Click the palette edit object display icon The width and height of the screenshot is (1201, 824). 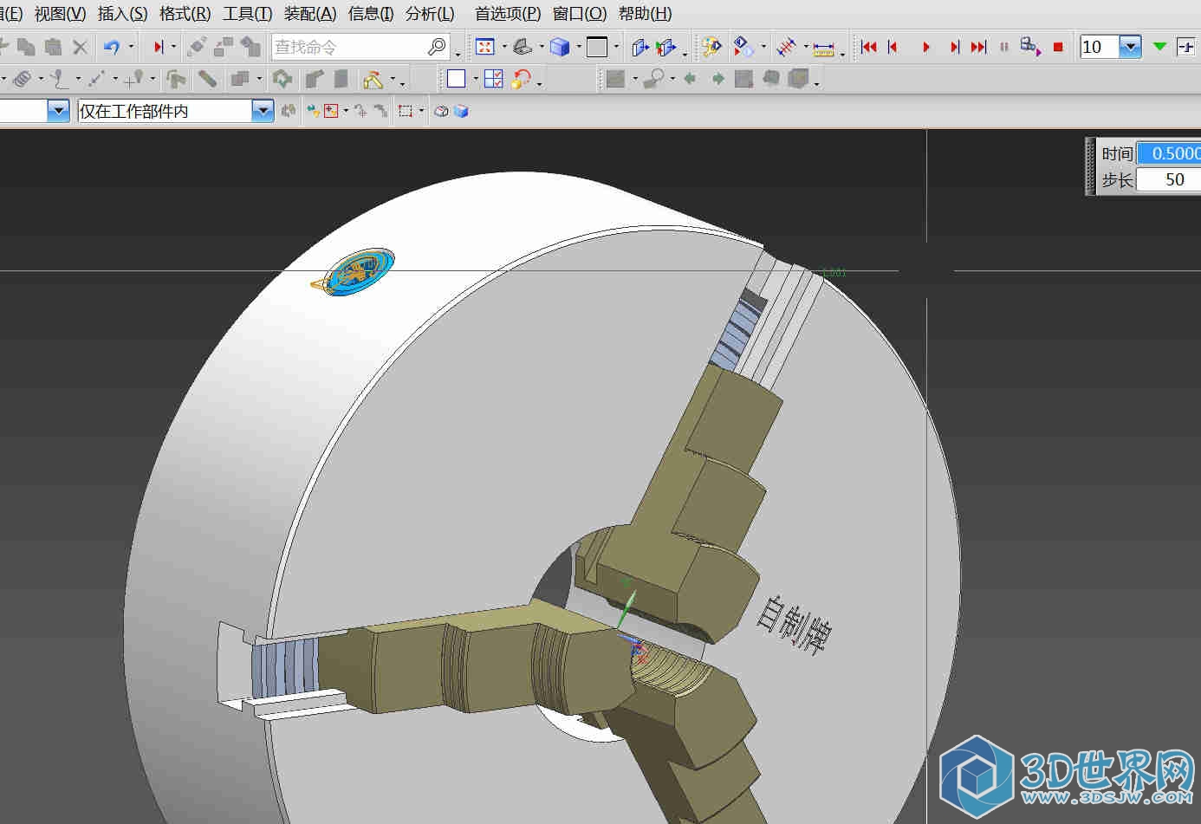click(x=712, y=47)
